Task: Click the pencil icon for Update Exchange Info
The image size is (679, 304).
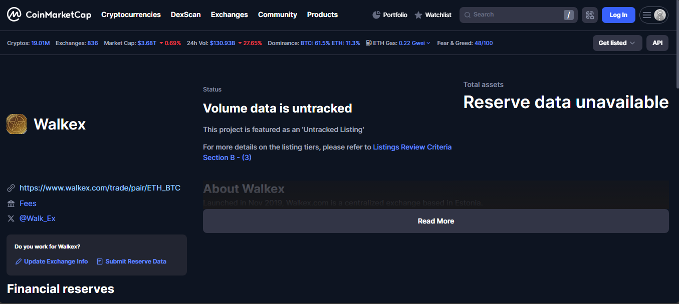Action: pos(19,261)
